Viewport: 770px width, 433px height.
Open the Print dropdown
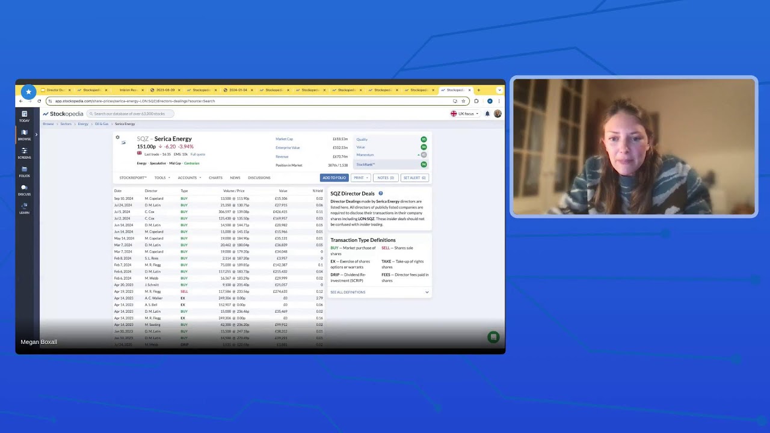point(360,178)
